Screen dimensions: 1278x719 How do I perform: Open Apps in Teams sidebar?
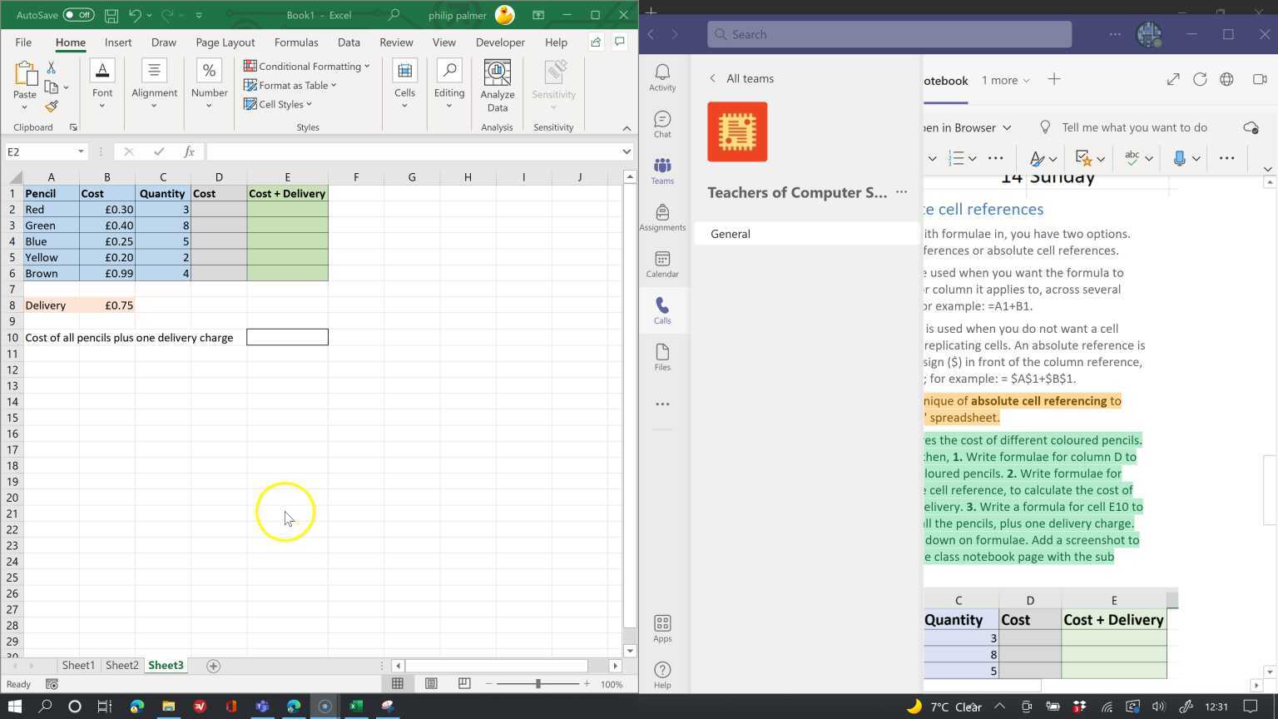tap(662, 628)
